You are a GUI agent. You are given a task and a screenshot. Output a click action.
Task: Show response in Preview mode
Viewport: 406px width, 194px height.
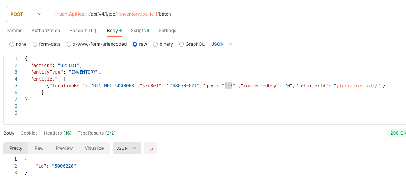pyautogui.click(x=64, y=148)
